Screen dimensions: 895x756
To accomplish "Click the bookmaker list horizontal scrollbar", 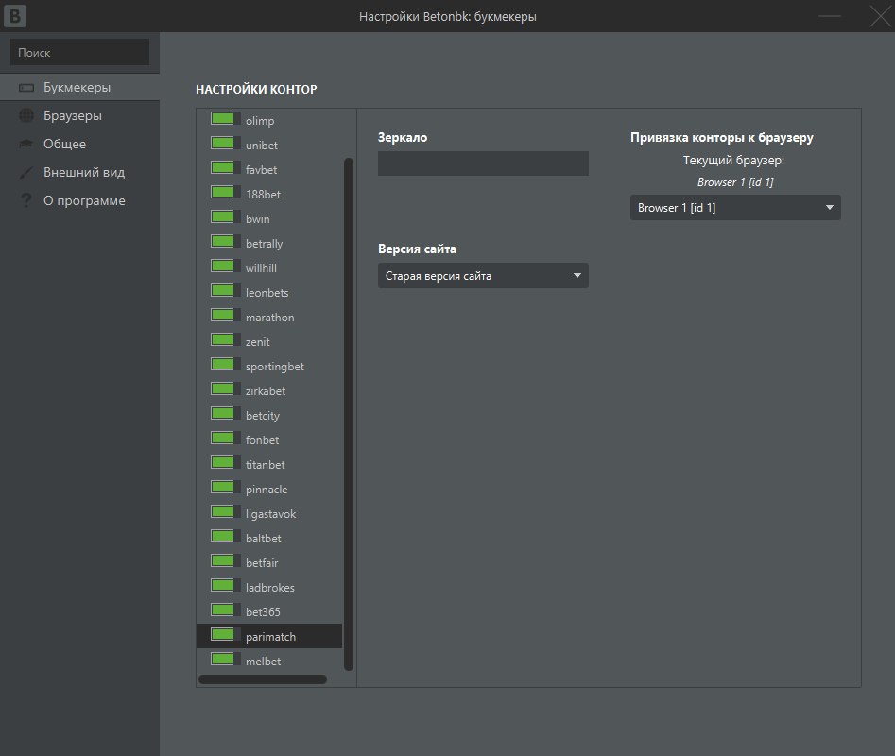I will (x=263, y=679).
